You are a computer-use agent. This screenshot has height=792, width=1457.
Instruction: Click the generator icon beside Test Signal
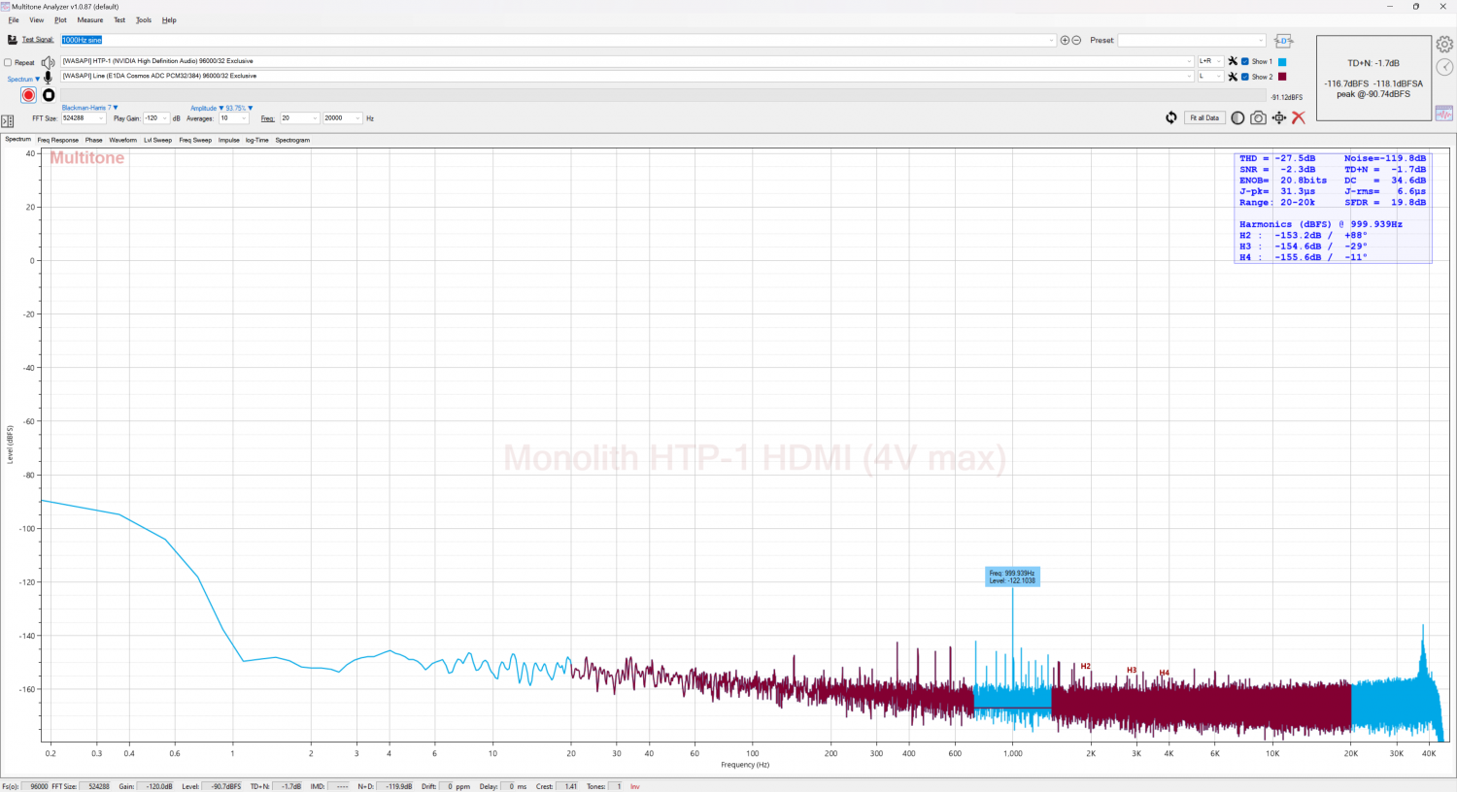click(13, 40)
